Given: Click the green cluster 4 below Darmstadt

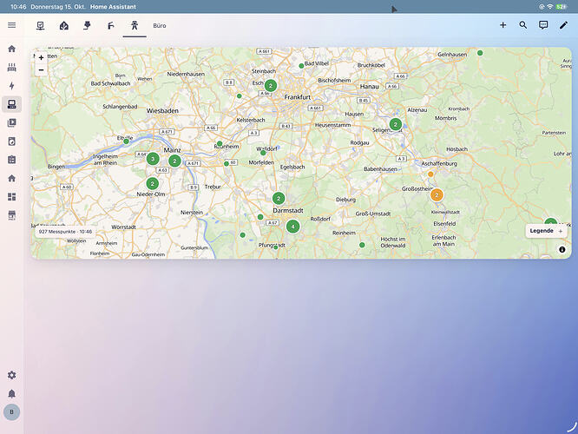Looking at the screenshot, I should coord(293,227).
